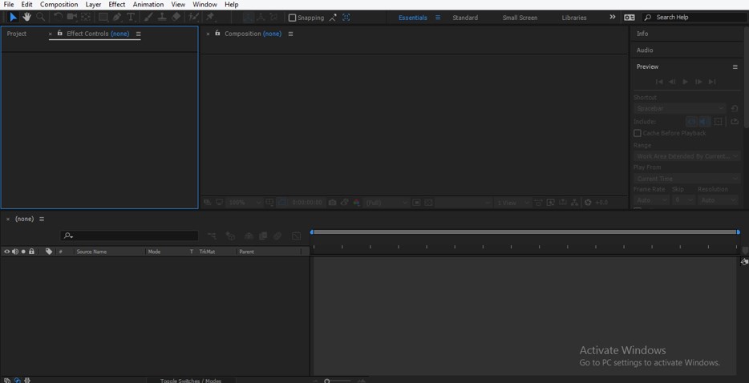Screen dimensions: 749x383
Task: Switch to the Project panel tab
Action: (x=17, y=34)
